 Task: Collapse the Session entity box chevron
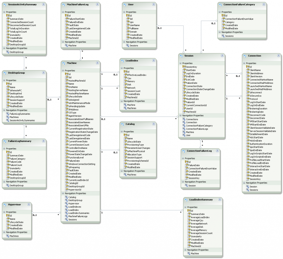click(222, 56)
